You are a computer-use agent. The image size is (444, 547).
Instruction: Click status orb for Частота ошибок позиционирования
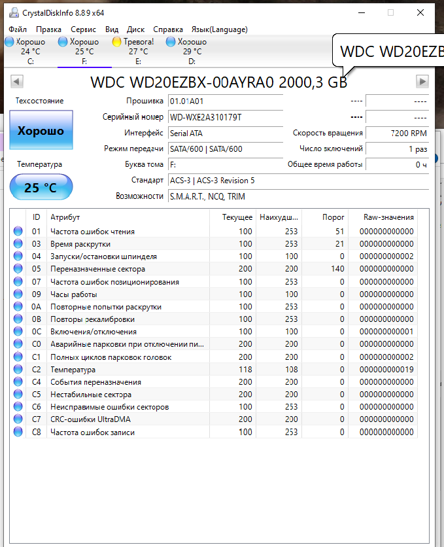click(18, 281)
